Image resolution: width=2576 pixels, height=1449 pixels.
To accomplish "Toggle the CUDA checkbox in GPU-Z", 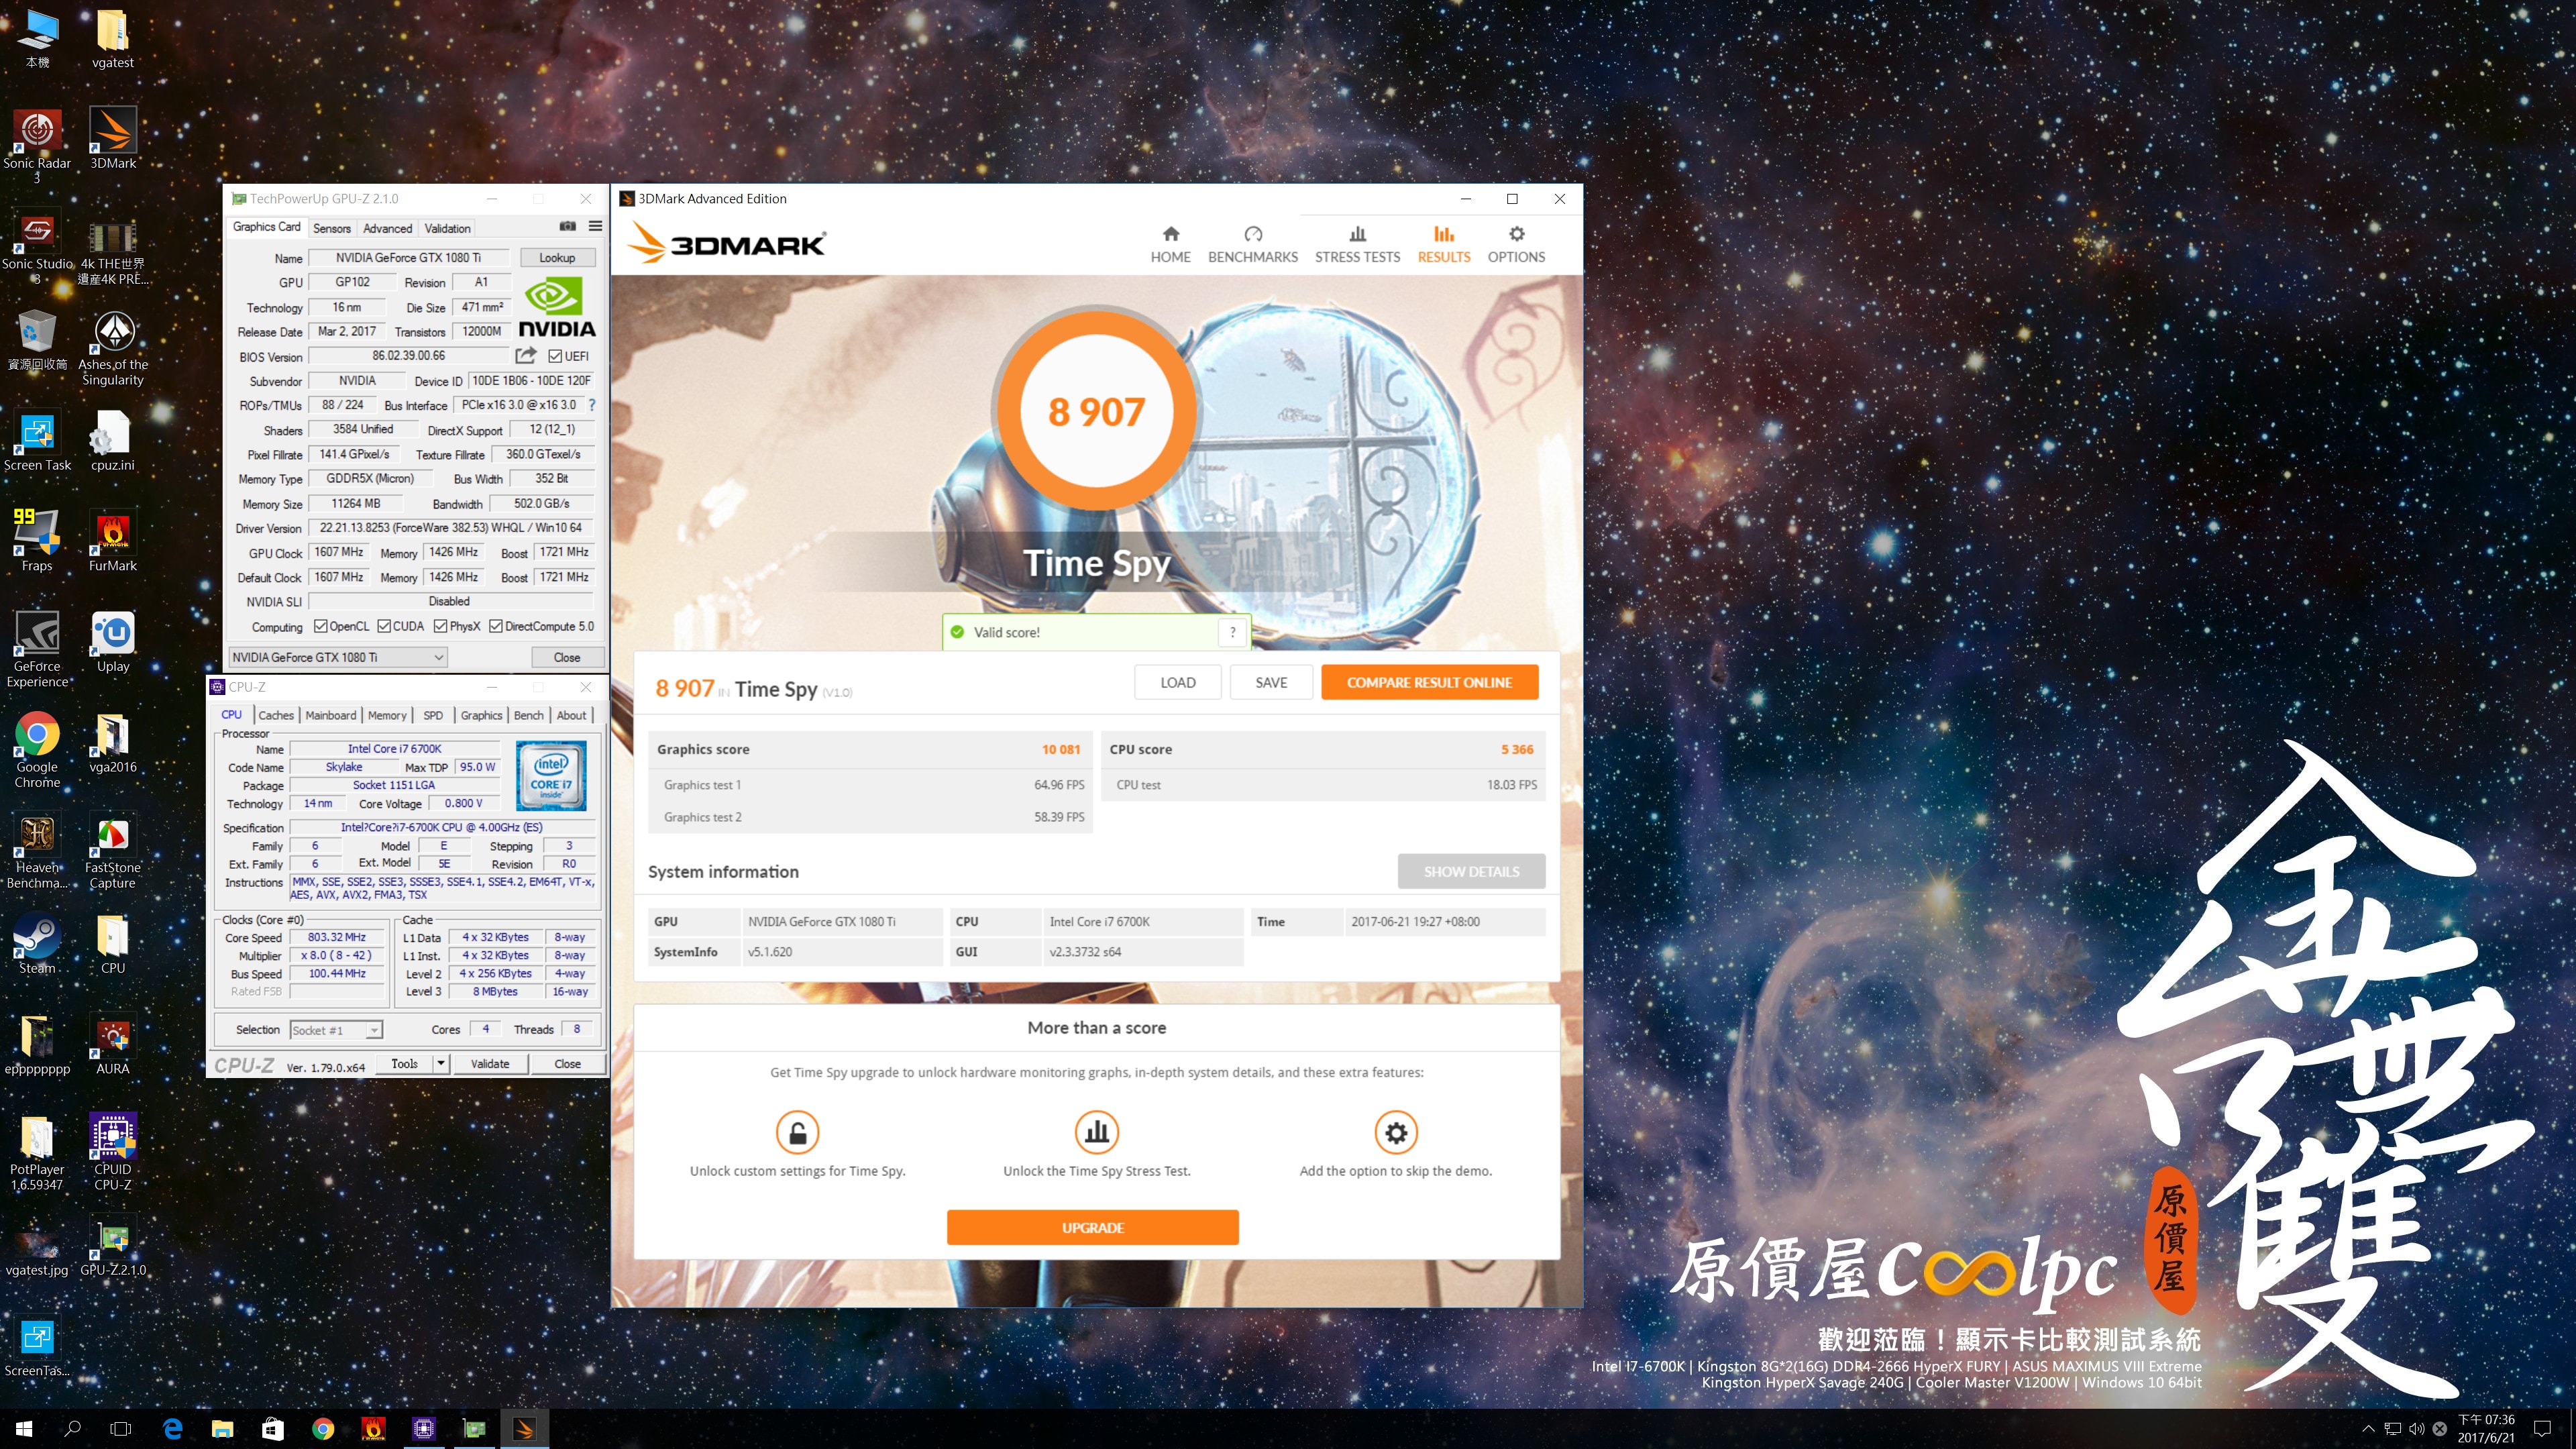I will [x=384, y=626].
